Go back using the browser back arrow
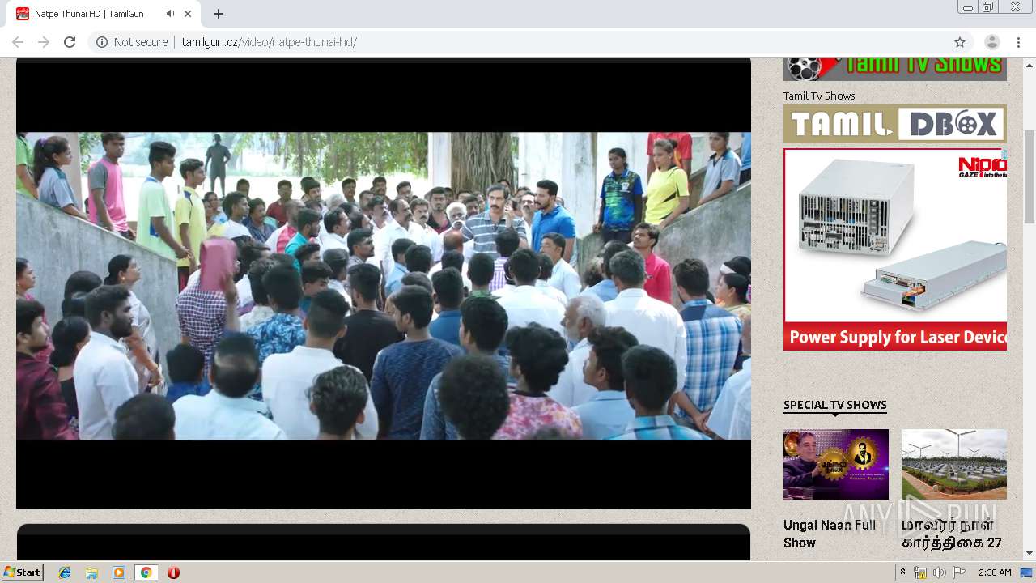 18,42
